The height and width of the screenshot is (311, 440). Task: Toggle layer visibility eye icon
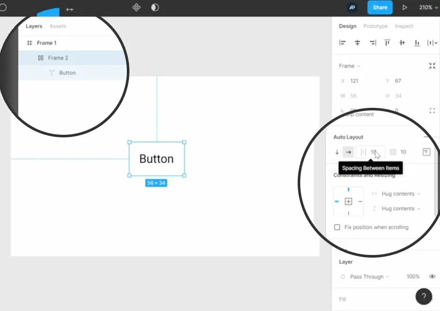click(x=432, y=276)
